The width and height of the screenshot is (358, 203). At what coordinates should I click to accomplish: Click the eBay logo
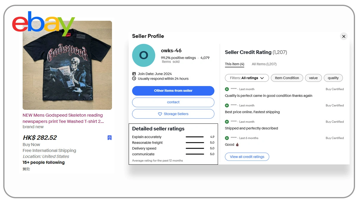click(43, 23)
